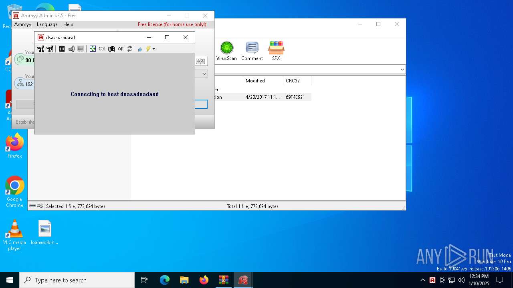The height and width of the screenshot is (288, 513).
Task: Click the lightning bolt icon
Action: pos(148,49)
